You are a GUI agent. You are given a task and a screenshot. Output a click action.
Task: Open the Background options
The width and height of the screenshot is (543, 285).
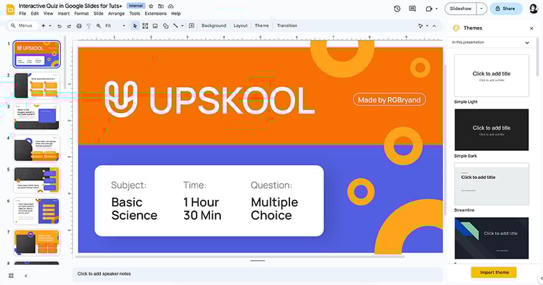pos(213,26)
